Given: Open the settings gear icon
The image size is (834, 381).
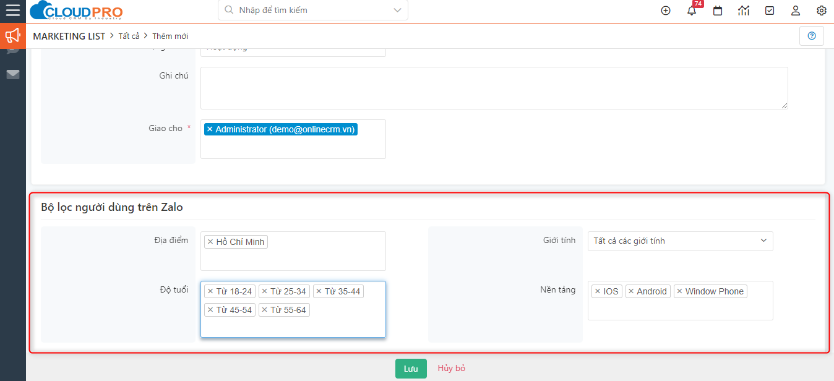Looking at the screenshot, I should (822, 11).
